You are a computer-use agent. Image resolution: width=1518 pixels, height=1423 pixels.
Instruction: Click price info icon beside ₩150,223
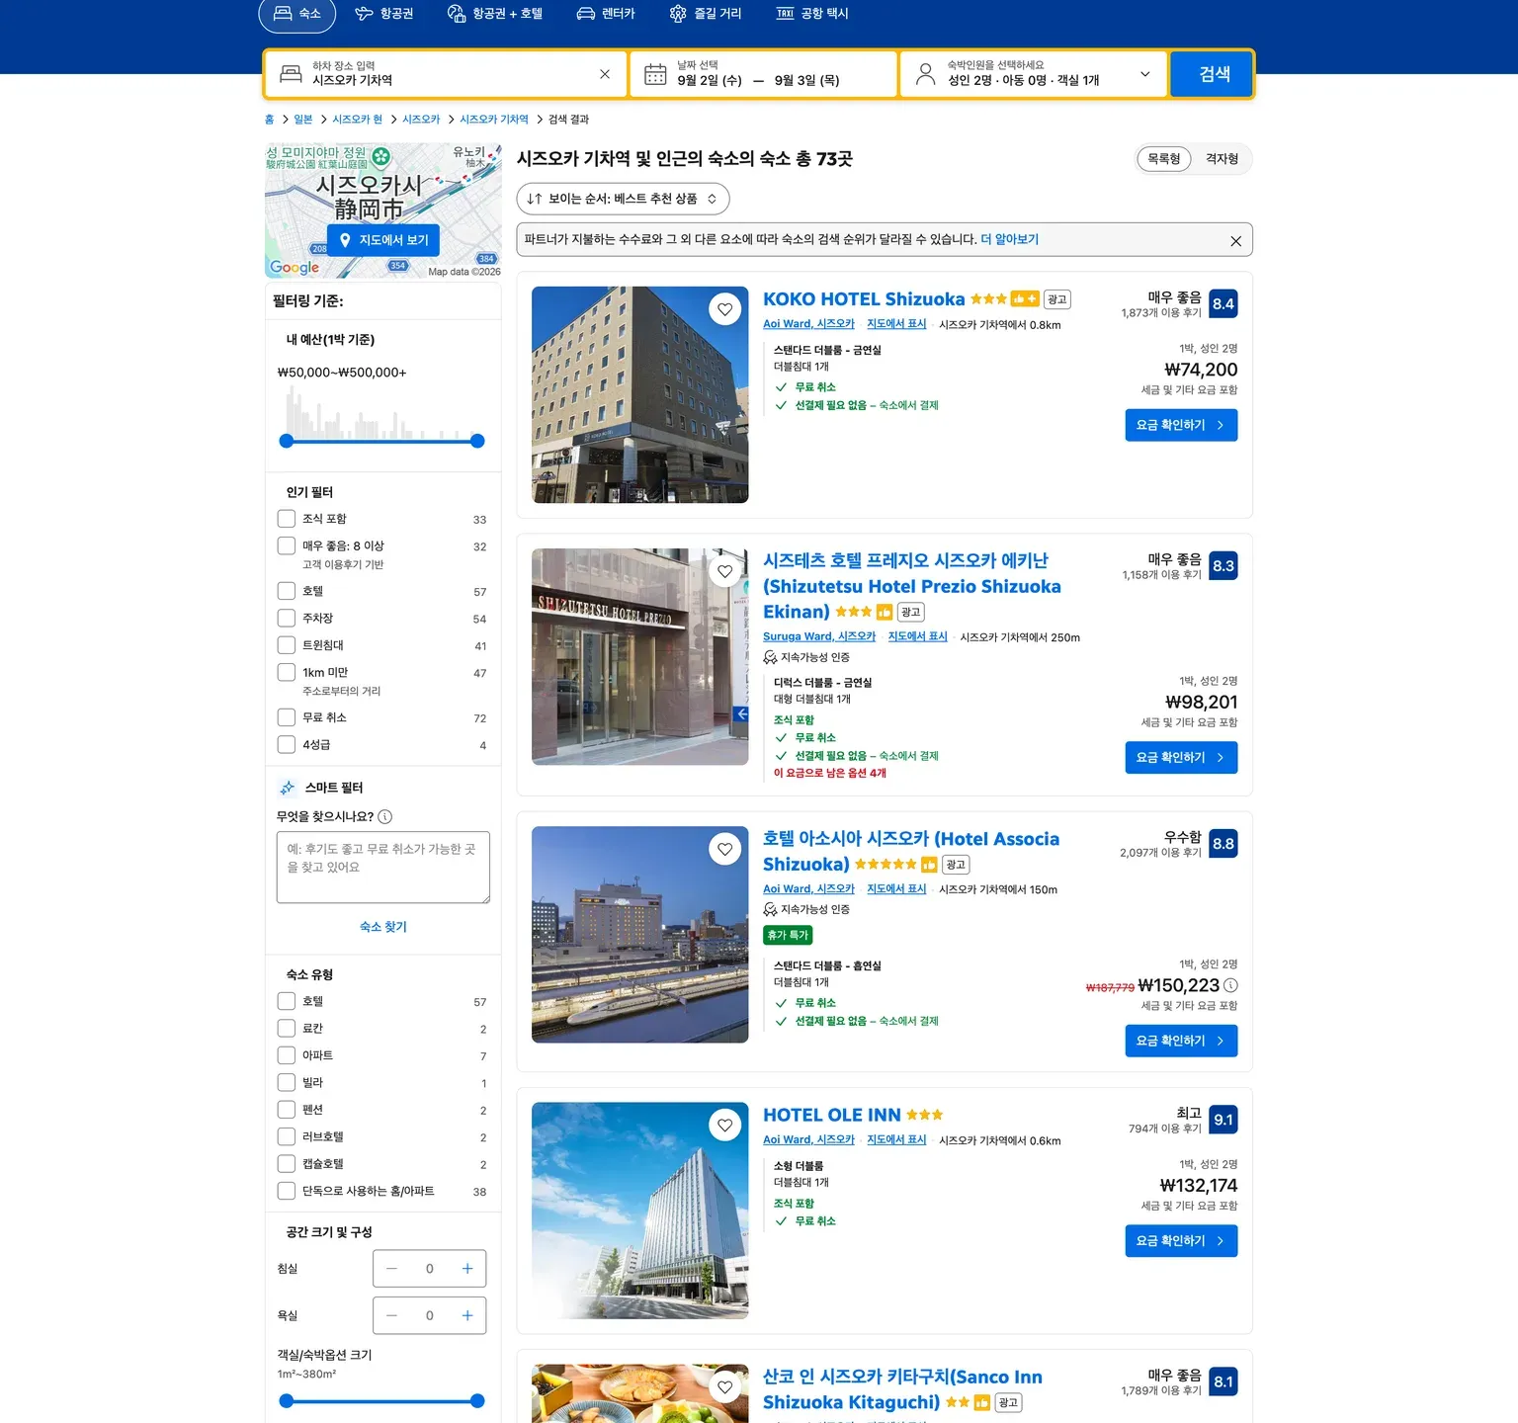click(1230, 985)
